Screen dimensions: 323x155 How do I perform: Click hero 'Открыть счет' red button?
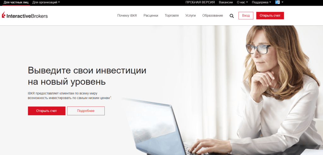(47, 111)
